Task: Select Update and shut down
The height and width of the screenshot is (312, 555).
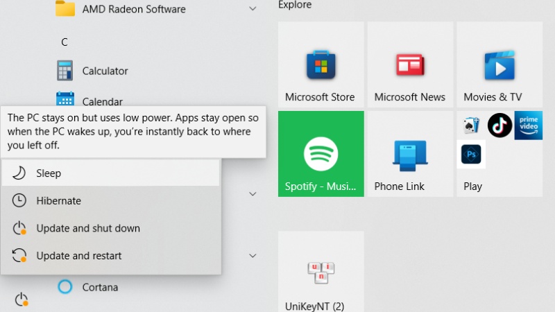Action: coord(111,228)
